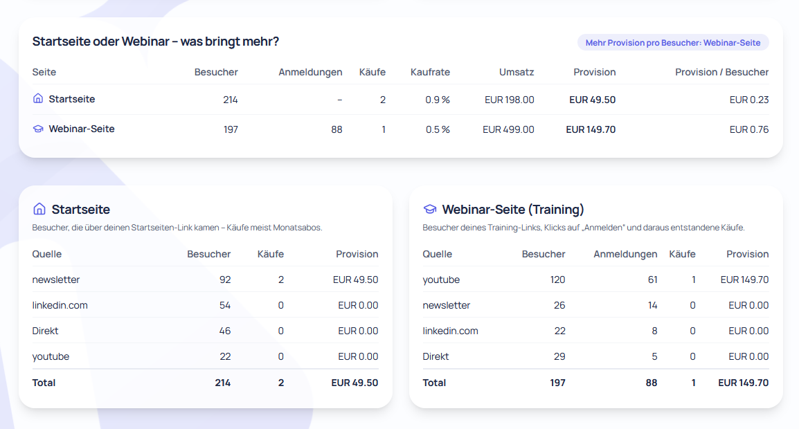
Task: Click the bold total 'EUR 149.70' in Webinar card
Action: click(744, 383)
